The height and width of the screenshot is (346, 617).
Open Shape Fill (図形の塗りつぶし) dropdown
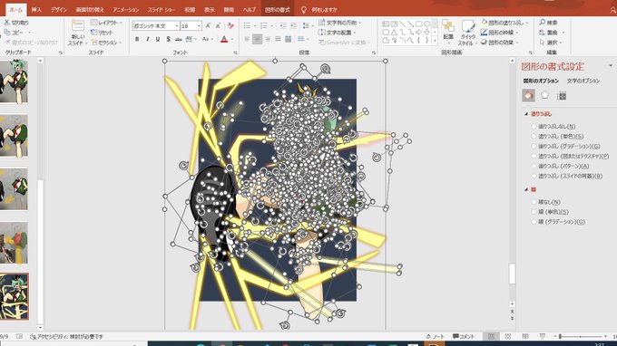tap(504, 23)
